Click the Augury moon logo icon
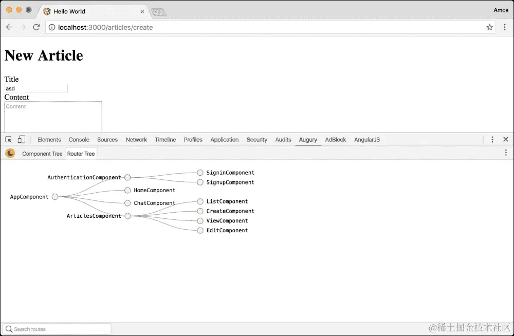Viewport: 514px width, 336px height. click(x=10, y=153)
